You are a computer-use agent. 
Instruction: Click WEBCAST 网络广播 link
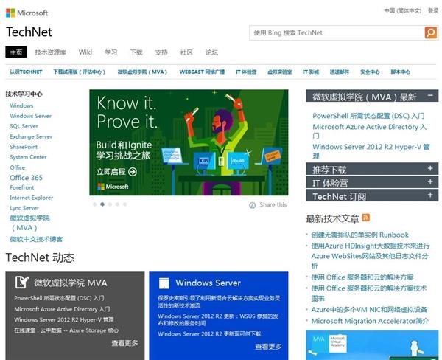tap(202, 72)
